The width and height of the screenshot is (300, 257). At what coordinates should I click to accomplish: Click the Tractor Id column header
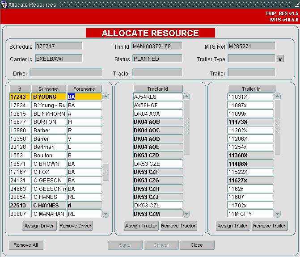pos(158,89)
